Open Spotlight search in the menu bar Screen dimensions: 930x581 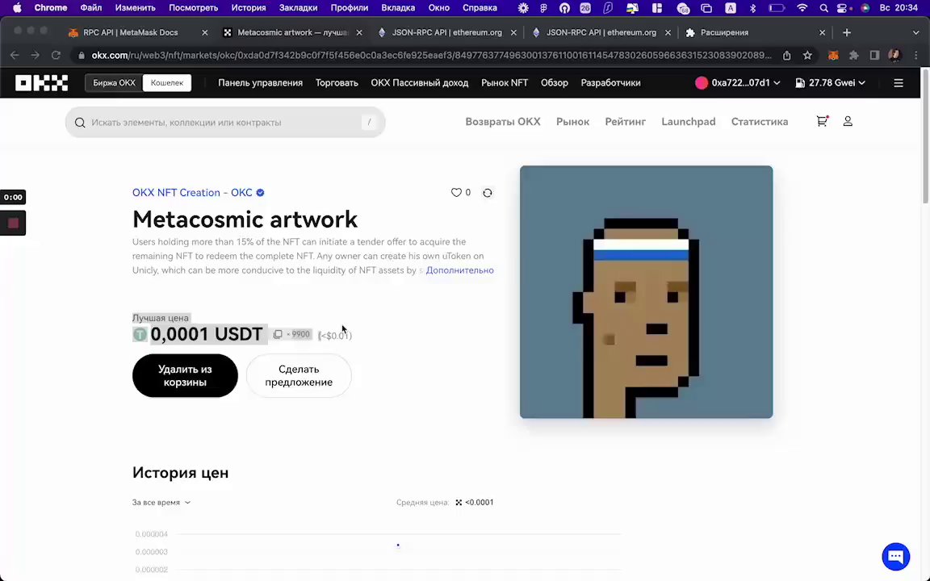coord(823,8)
